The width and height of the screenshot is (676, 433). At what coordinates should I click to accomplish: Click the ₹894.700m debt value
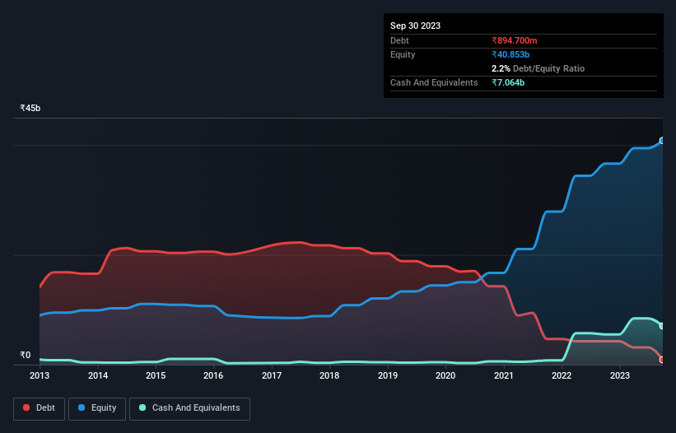(x=515, y=40)
